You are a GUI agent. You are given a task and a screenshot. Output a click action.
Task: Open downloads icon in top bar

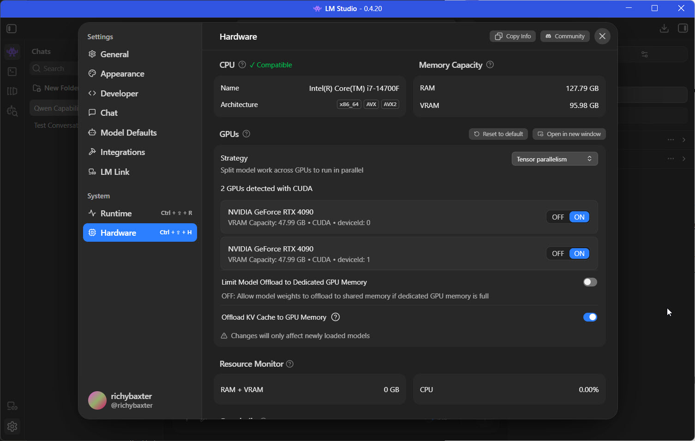(664, 29)
